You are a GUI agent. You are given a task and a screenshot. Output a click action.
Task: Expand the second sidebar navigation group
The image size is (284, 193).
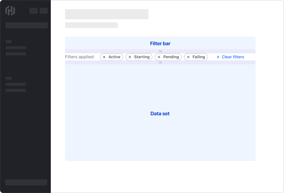[x=9, y=78]
